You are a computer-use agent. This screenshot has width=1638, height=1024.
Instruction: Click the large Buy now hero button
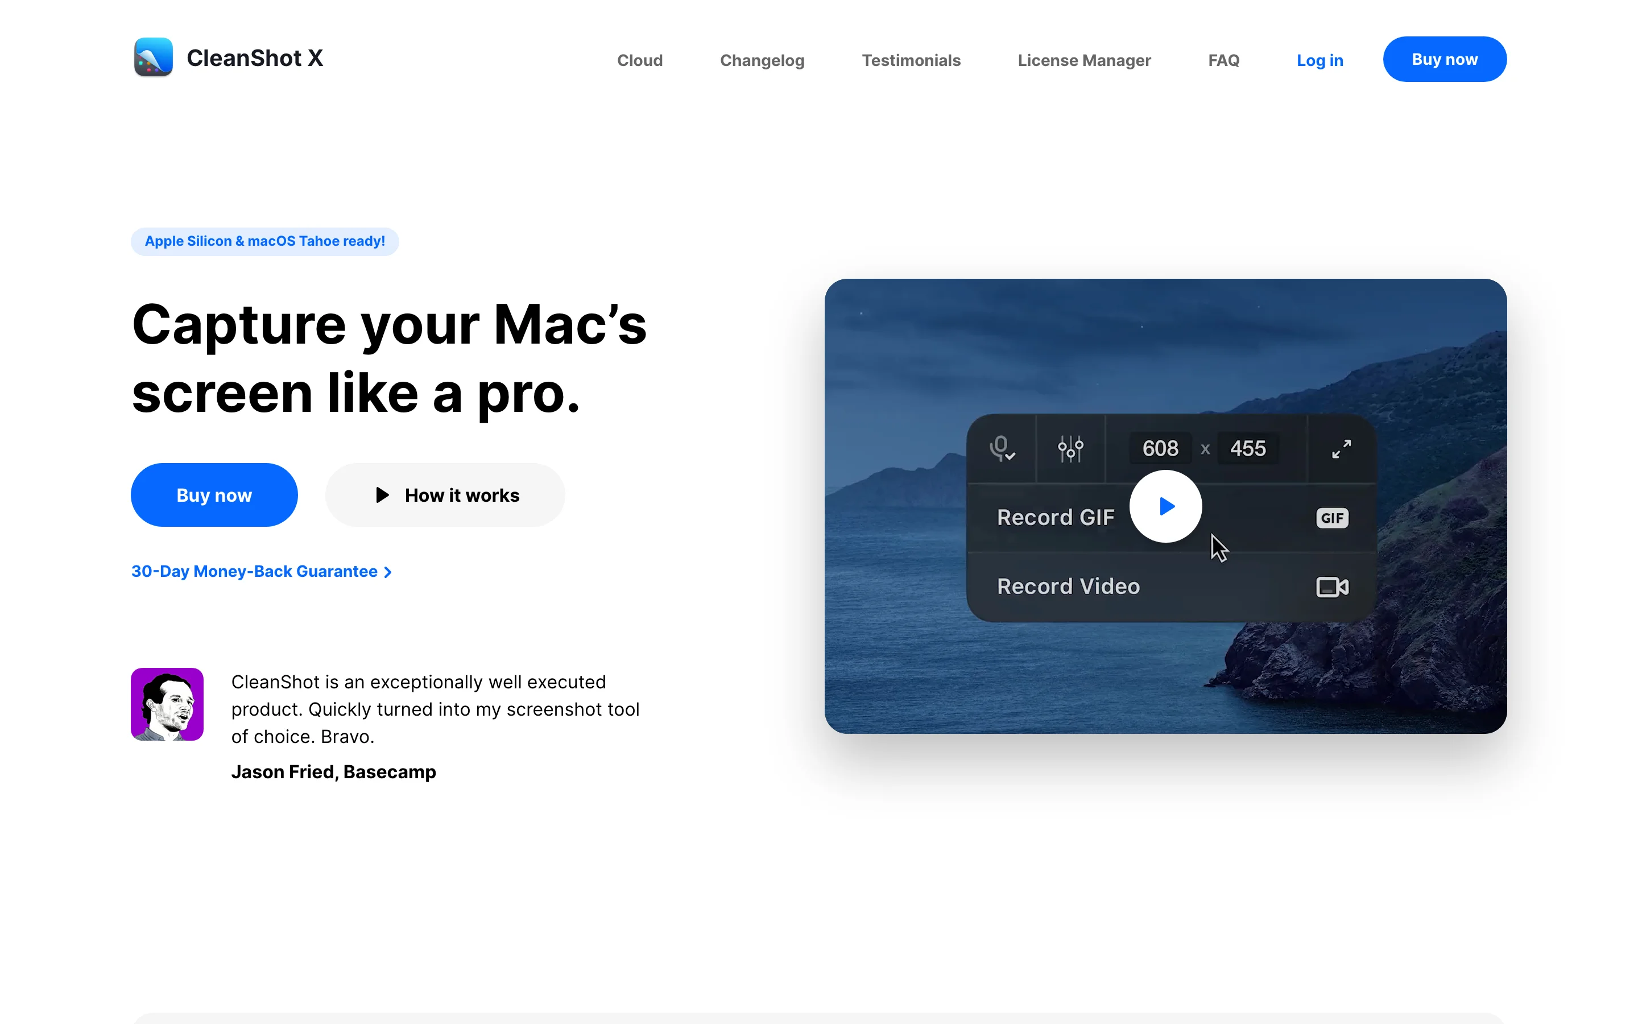coord(214,495)
